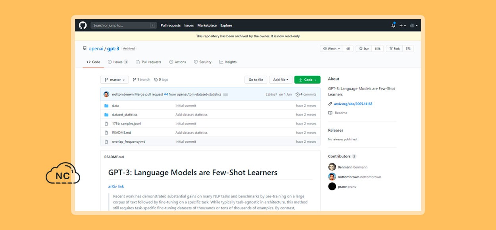Open the 'arXiv link' in the README
The image size is (496, 230).
pos(116,186)
